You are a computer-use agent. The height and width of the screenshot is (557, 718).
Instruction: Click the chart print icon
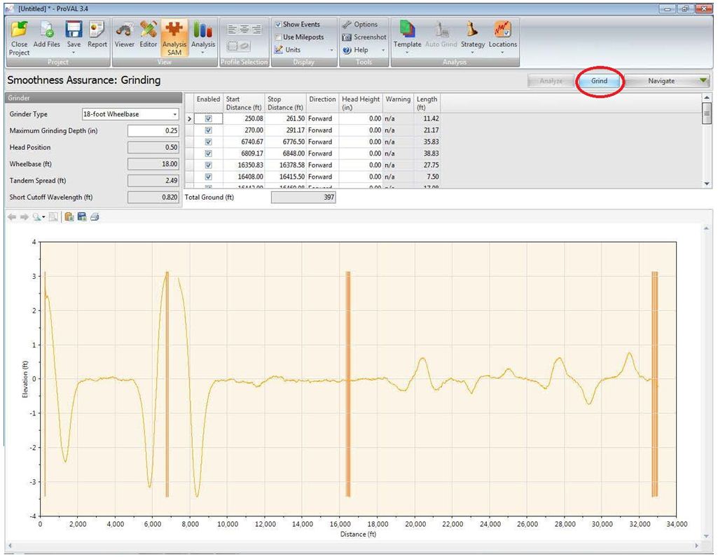pos(95,217)
